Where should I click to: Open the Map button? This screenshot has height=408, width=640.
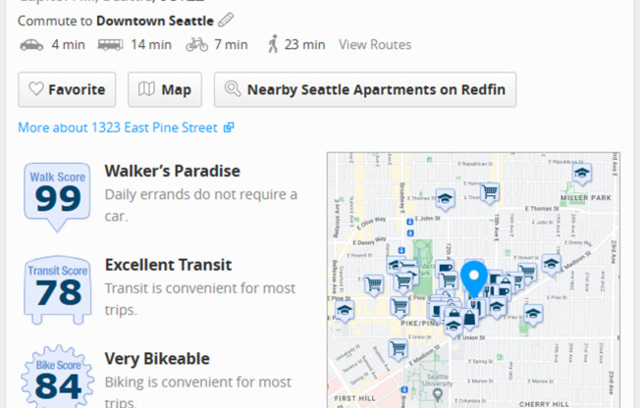pos(165,90)
